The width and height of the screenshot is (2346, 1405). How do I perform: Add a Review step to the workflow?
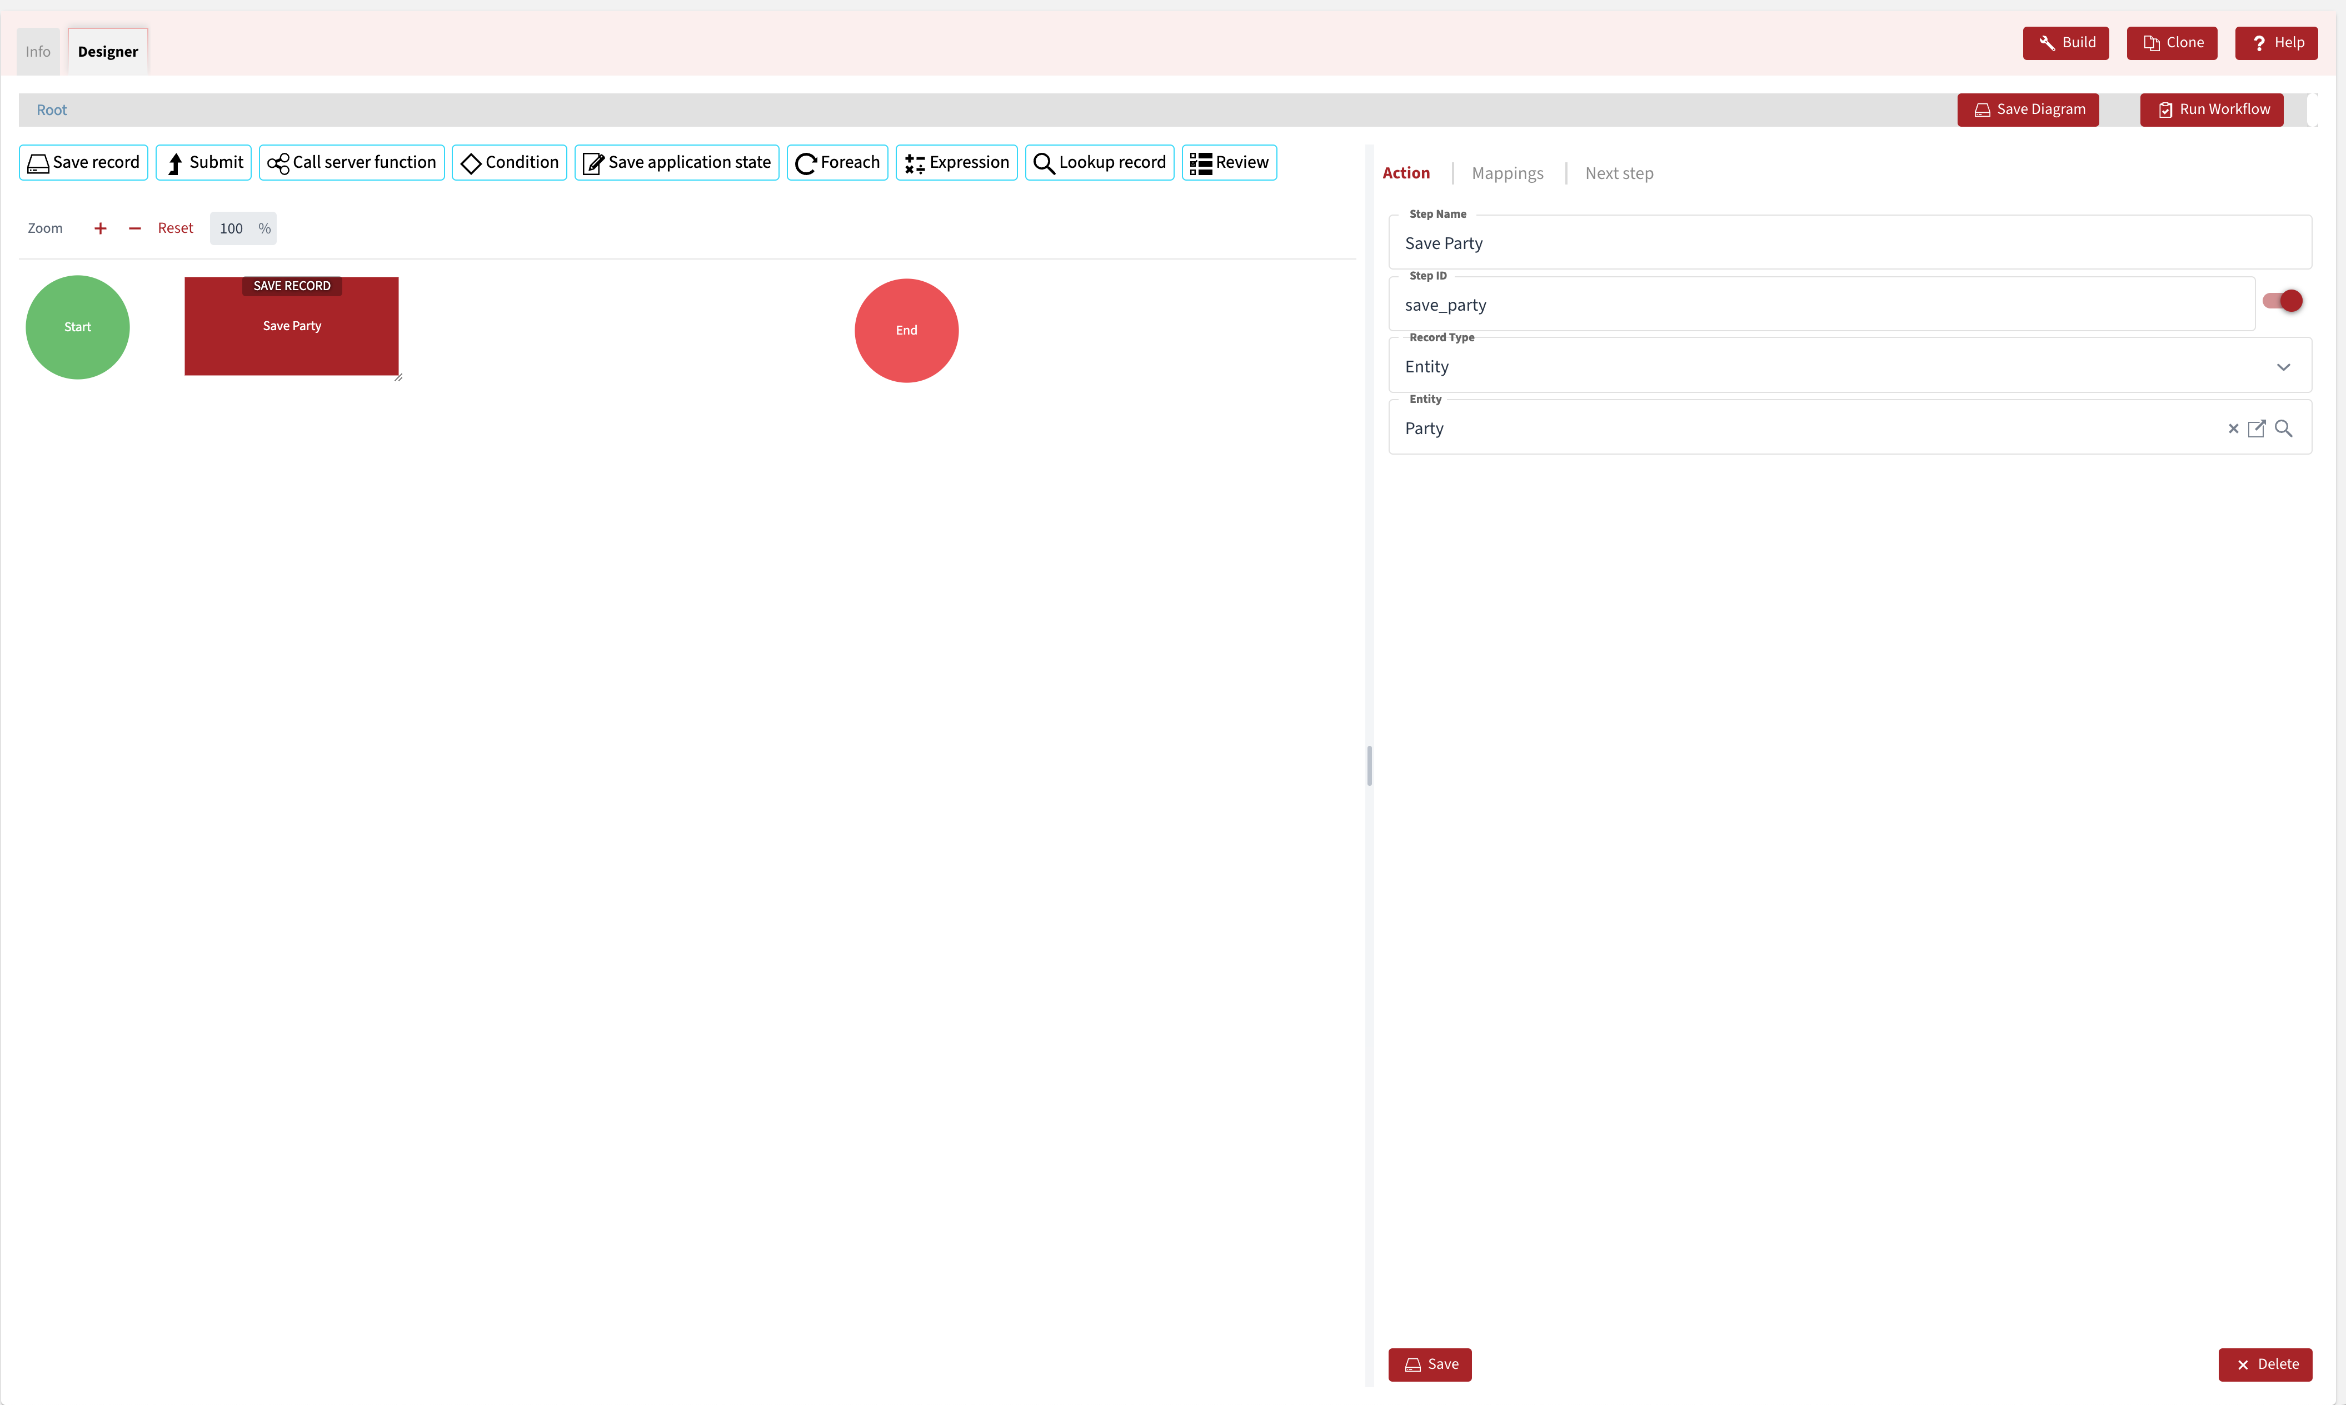1229,162
